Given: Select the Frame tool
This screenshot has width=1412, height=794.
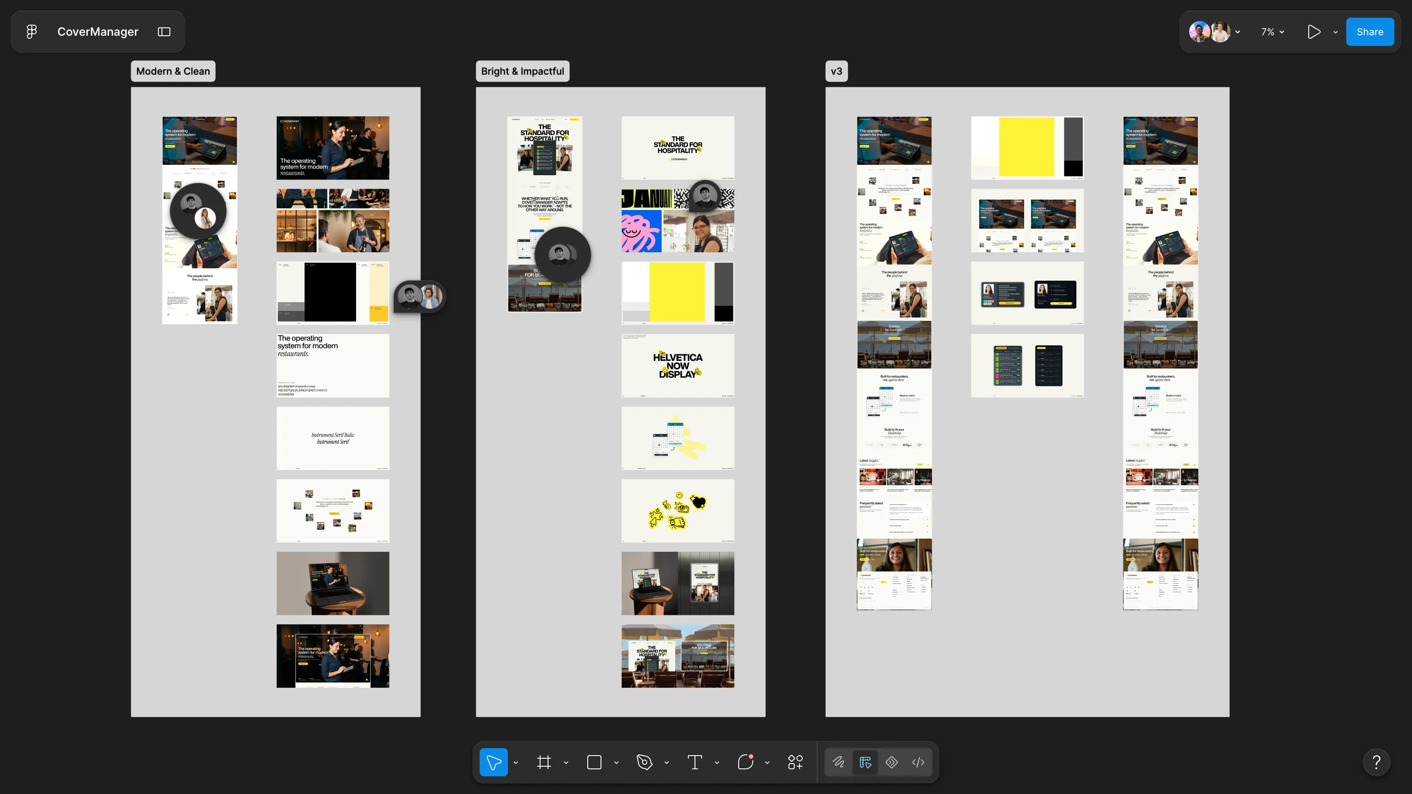Looking at the screenshot, I should point(544,762).
